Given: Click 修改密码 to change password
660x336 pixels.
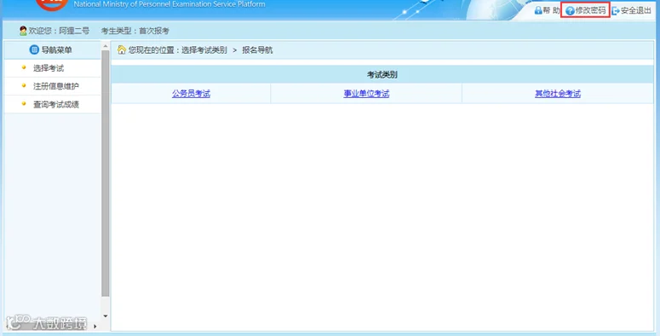Looking at the screenshot, I should coord(590,10).
